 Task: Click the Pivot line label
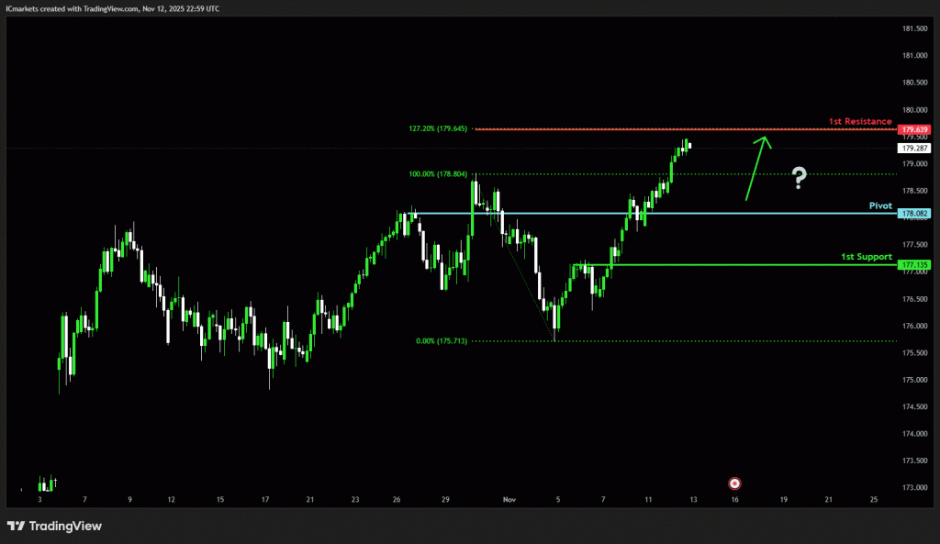[879, 205]
